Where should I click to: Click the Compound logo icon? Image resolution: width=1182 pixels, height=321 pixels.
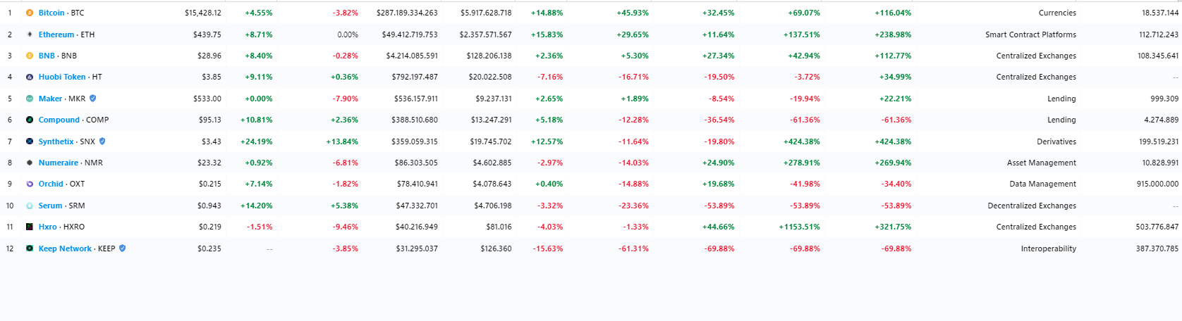pyautogui.click(x=30, y=120)
